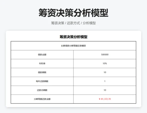Click the 每年还款期数 label cell
147x113 pixels.
(42, 81)
